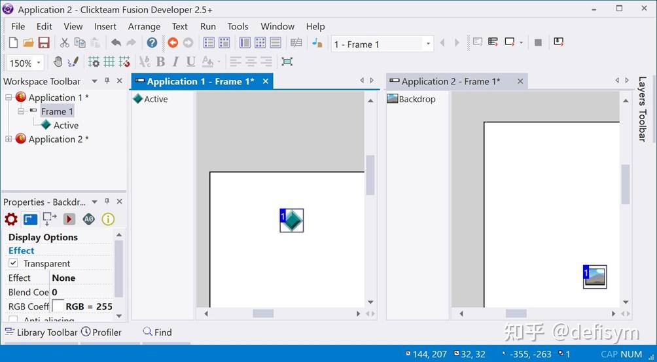Open the Storyboard Editor icon
The height and width of the screenshot is (362, 657).
[x=209, y=43]
